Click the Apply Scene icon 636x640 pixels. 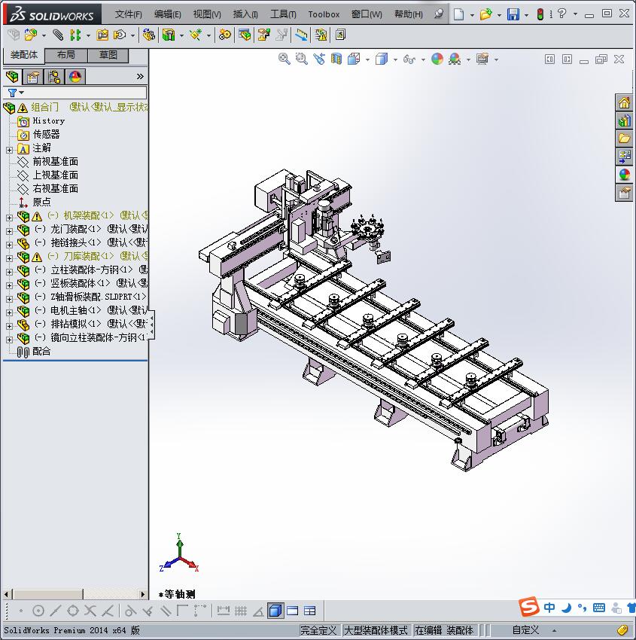tap(455, 59)
